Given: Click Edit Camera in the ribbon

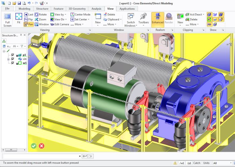Looking at the screenshot, I should [x=59, y=24].
